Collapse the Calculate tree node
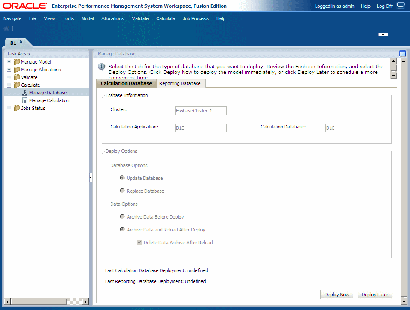The image size is (410, 310). coord(9,85)
